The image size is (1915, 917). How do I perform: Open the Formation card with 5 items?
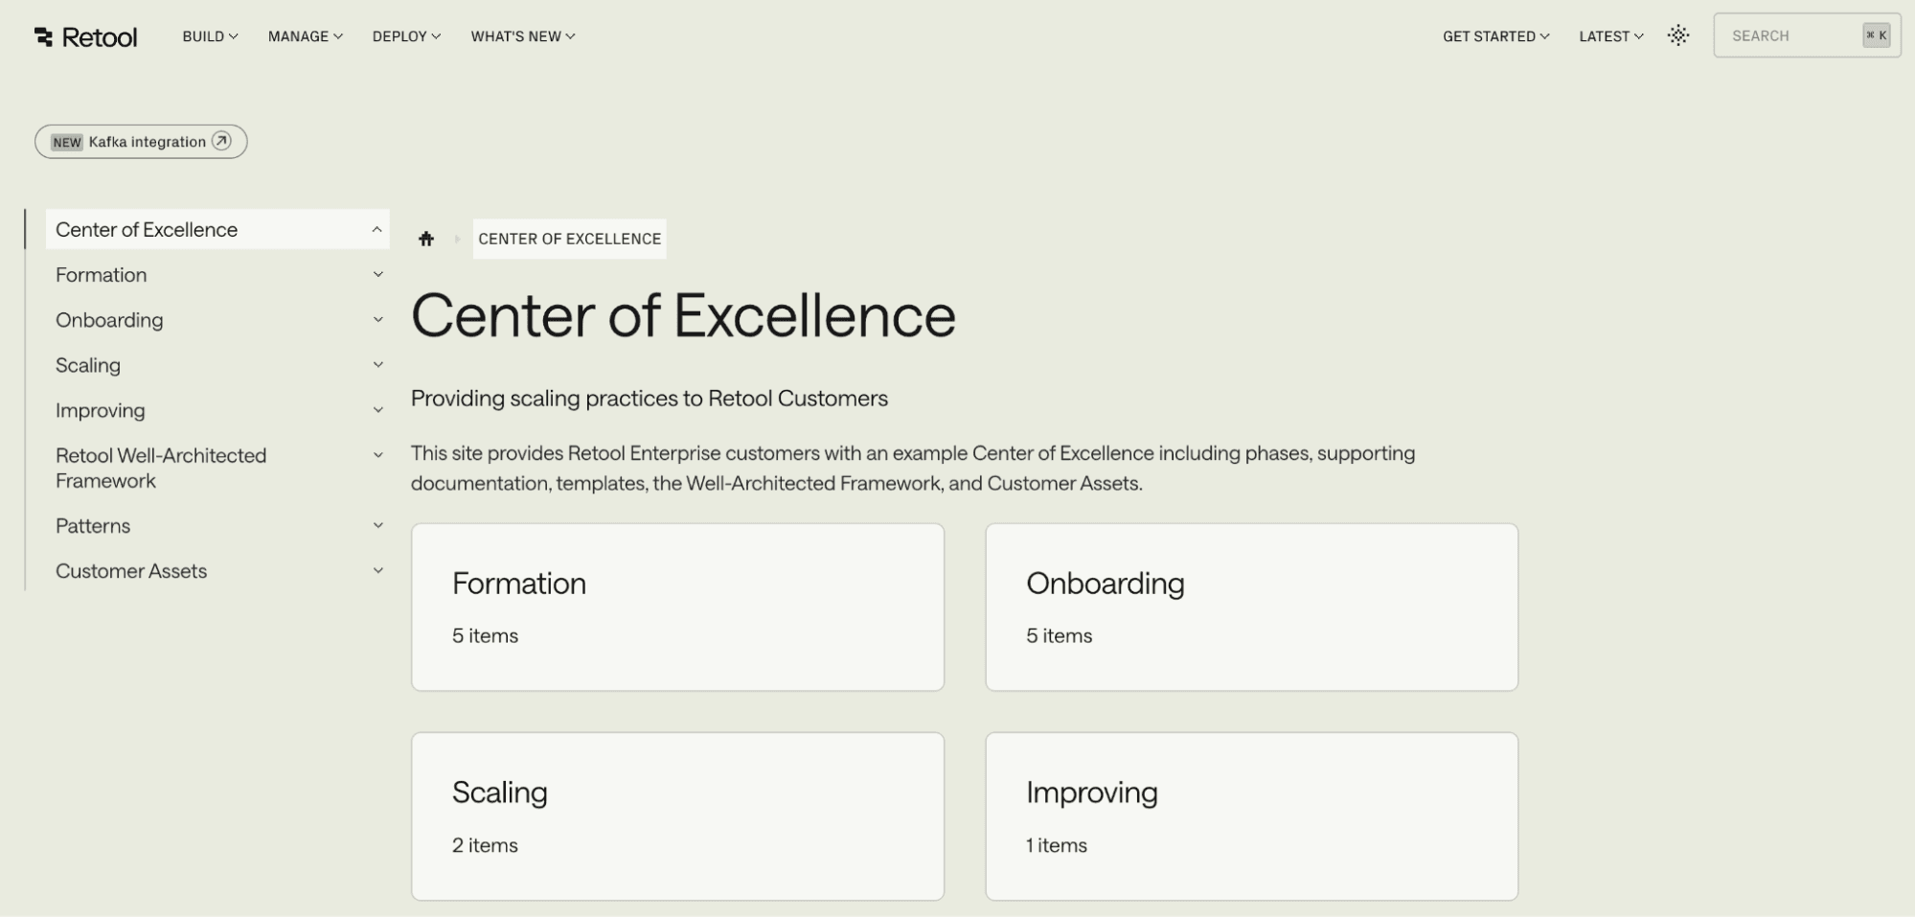click(677, 607)
